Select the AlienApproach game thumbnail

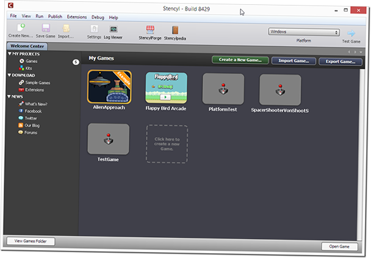tap(109, 87)
